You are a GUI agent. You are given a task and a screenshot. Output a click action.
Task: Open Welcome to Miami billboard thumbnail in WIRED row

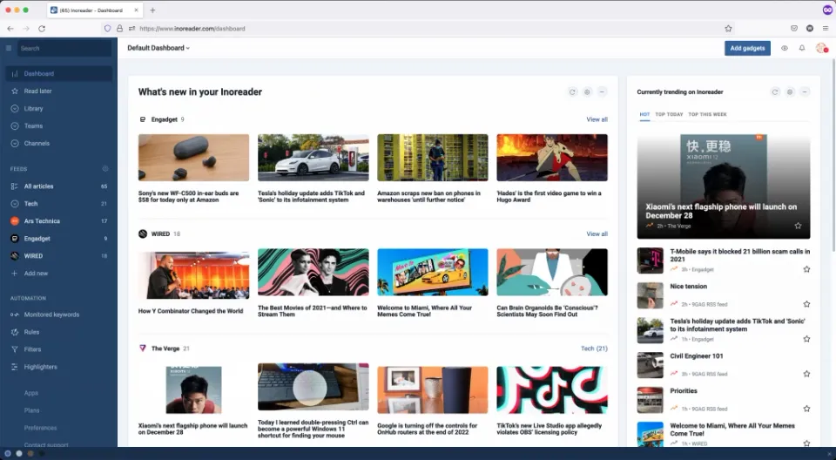pyautogui.click(x=433, y=272)
